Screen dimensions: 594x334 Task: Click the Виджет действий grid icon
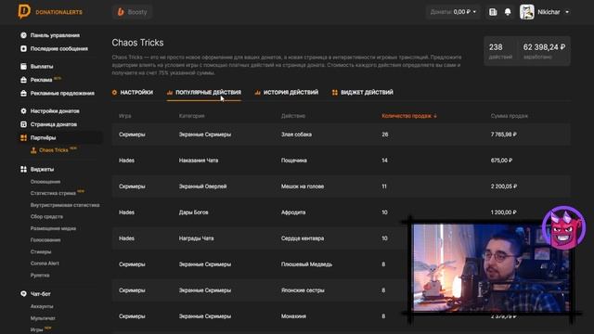335,93
